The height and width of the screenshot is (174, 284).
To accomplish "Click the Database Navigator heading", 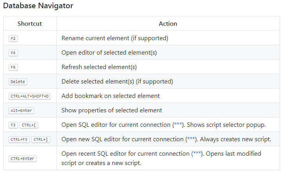I will tap(38, 6).
